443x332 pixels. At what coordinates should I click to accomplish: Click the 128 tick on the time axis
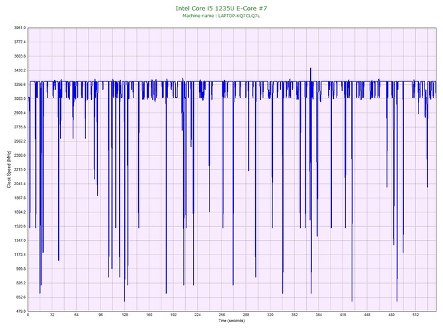coord(125,315)
